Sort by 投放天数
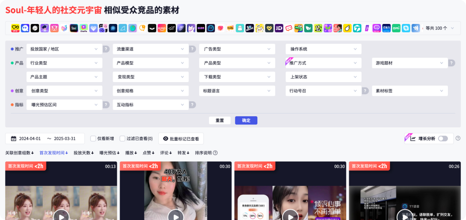This screenshot has height=220, width=466. tap(84, 153)
